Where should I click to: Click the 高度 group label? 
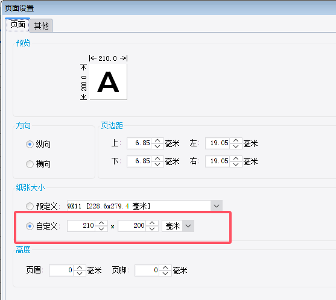tap(23, 250)
